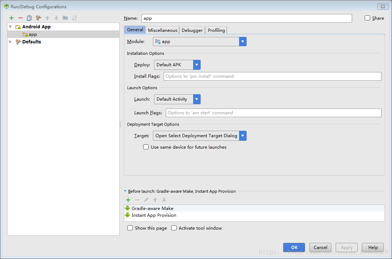Add a new run configuration
Screen dimensions: 392x259
pos(11,18)
